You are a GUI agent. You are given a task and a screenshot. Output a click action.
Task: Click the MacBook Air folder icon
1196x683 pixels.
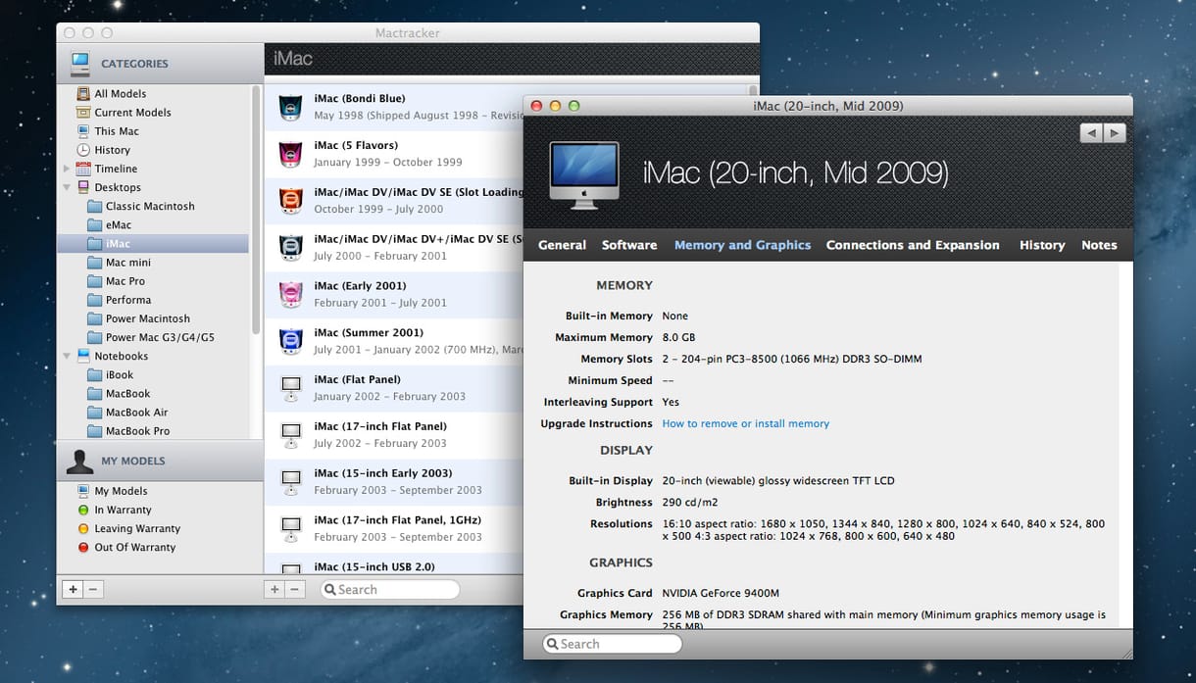95,413
